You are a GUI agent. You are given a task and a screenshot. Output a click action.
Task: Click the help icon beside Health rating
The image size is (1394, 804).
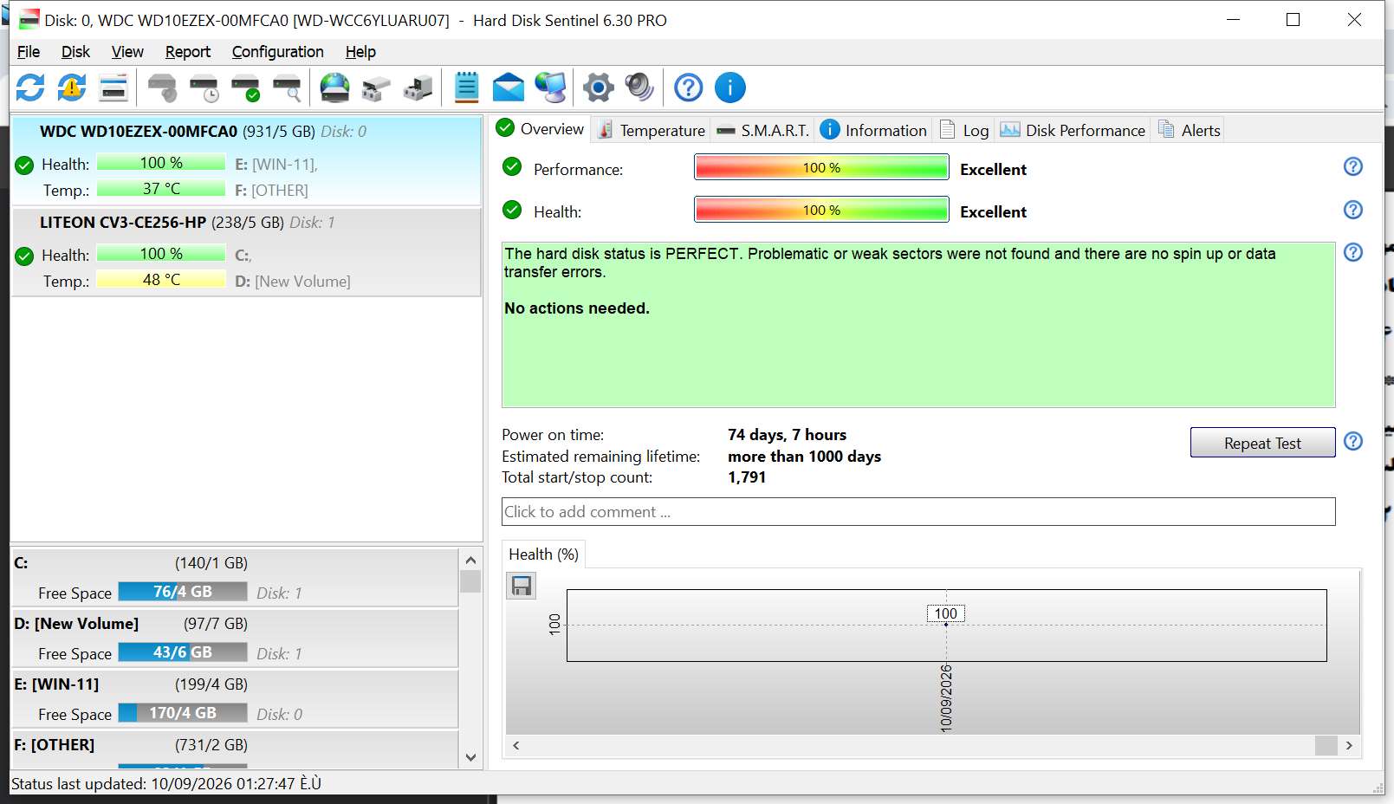(1352, 210)
